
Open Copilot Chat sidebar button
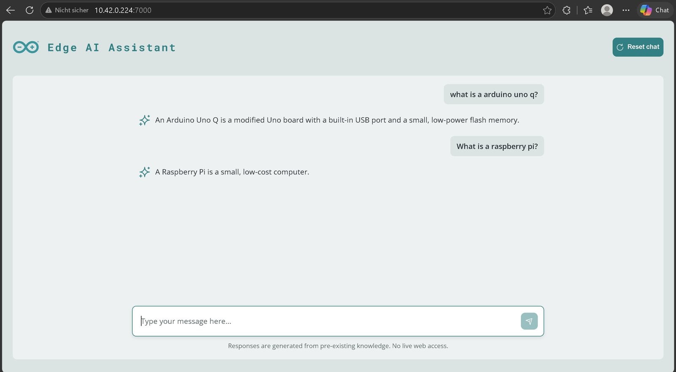click(x=654, y=10)
